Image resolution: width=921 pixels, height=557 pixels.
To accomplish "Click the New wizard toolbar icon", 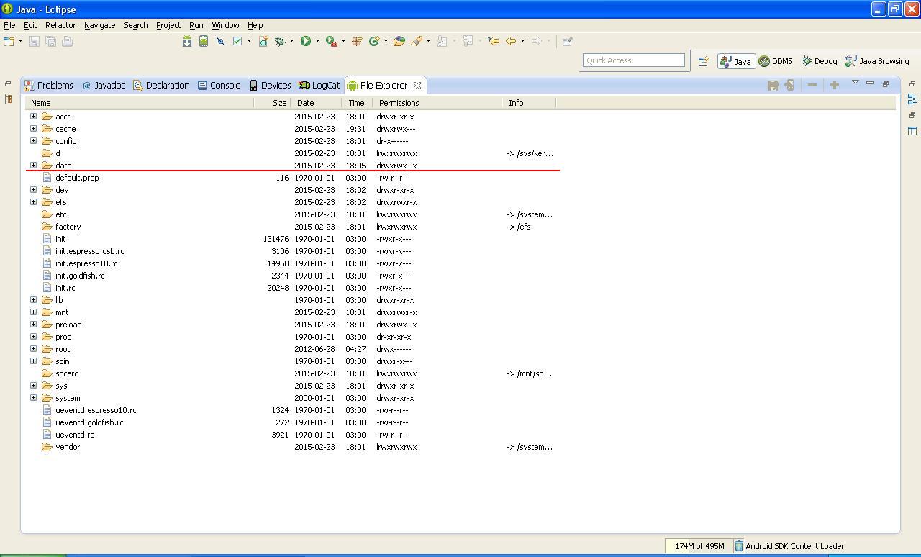I will pos(9,42).
